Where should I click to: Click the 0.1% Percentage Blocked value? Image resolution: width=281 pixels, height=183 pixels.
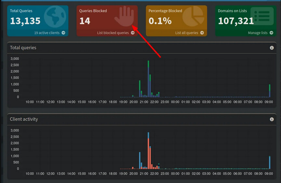(x=160, y=21)
